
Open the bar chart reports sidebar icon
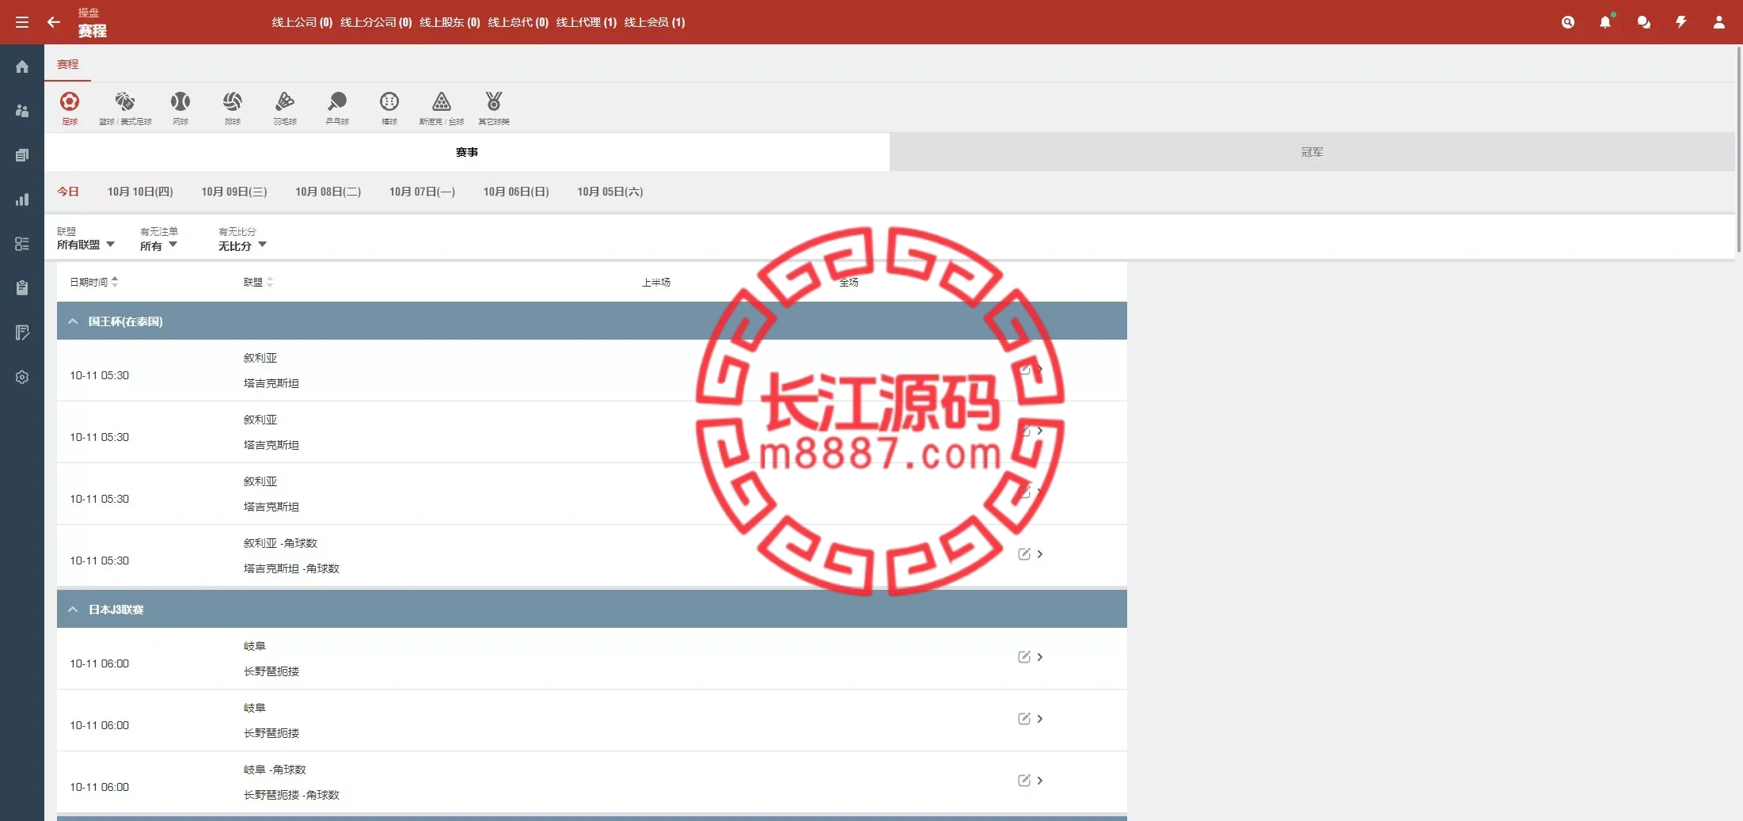(22, 200)
